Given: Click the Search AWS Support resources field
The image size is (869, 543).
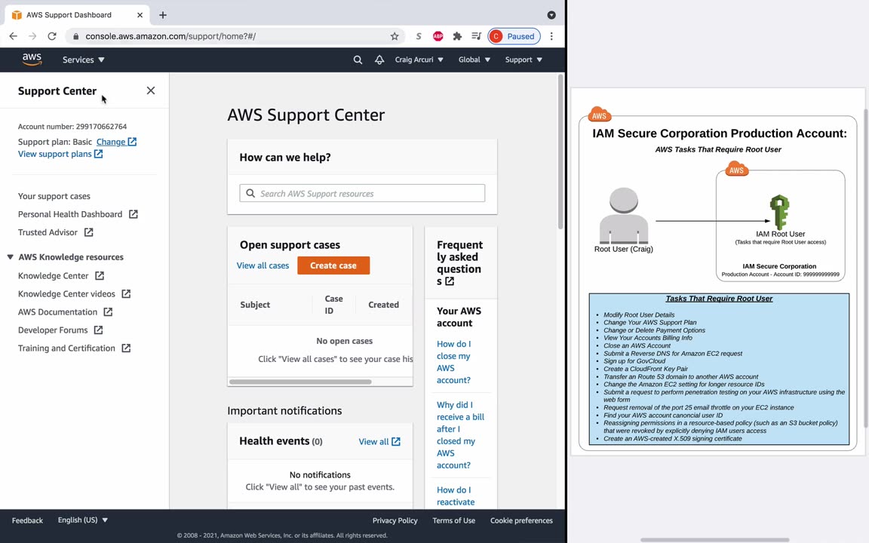Looking at the screenshot, I should (x=362, y=193).
